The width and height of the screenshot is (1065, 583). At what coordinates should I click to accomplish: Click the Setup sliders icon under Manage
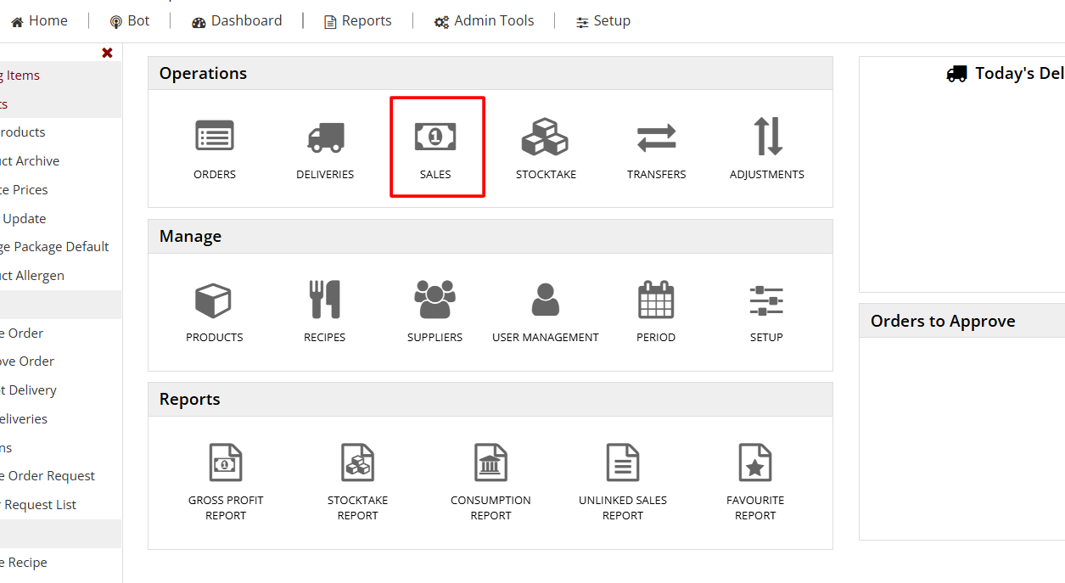(766, 300)
